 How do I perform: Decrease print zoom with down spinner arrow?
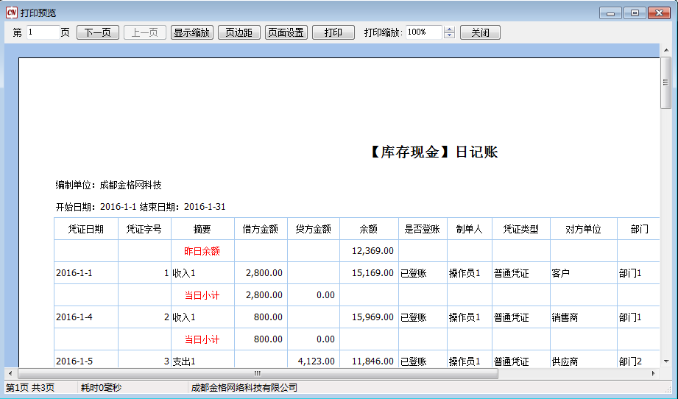pos(450,36)
